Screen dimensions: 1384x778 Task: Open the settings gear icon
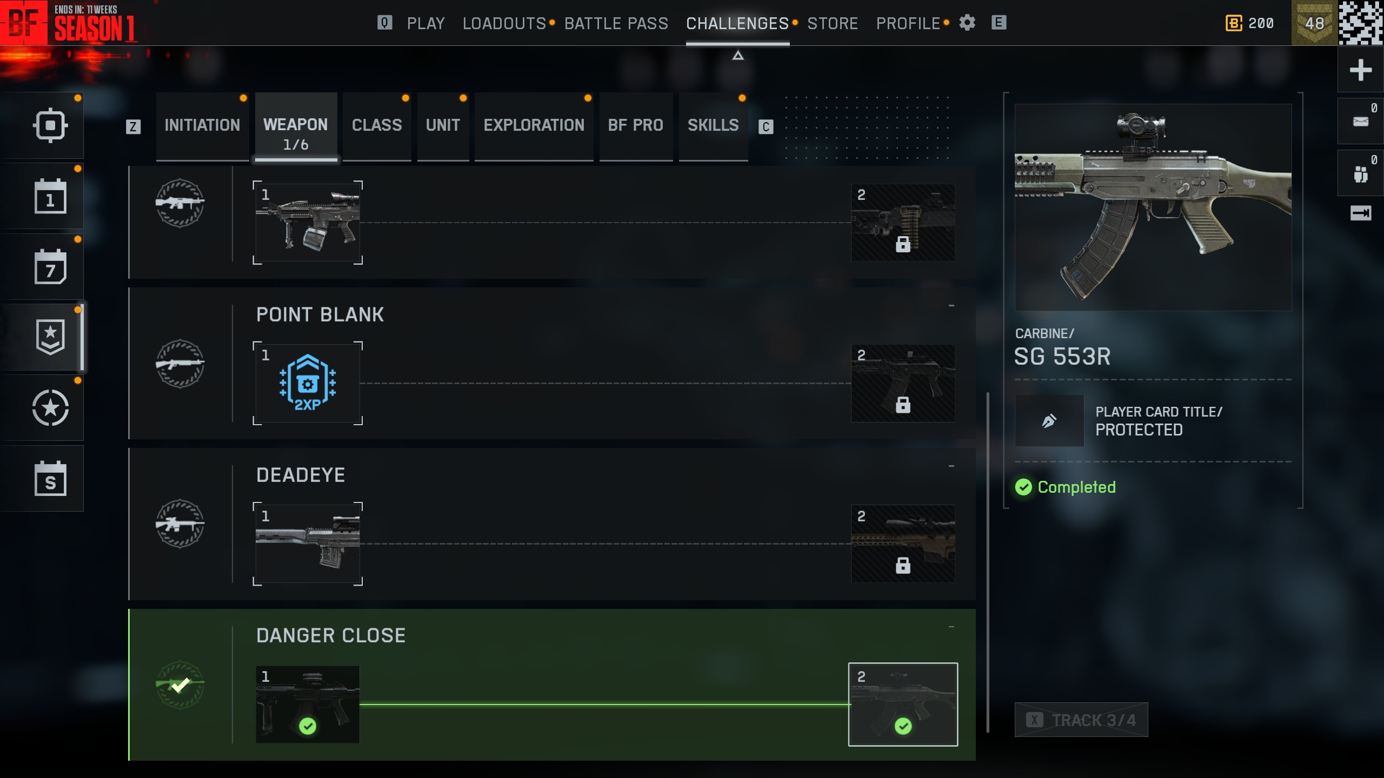click(x=967, y=23)
